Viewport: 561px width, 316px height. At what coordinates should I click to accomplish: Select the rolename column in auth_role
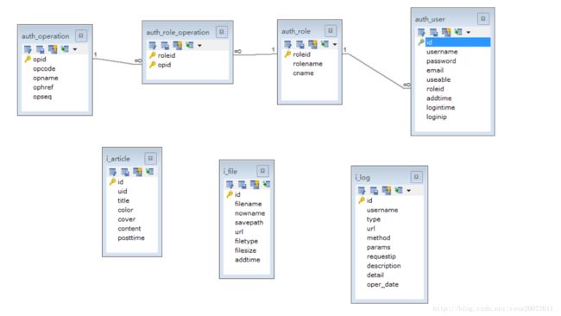point(308,64)
